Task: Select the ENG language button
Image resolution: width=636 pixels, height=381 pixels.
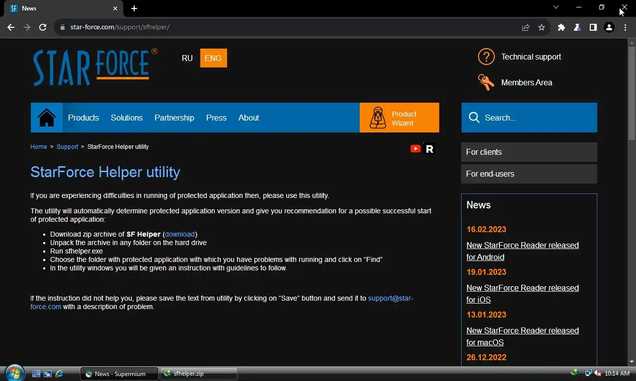Action: pos(213,58)
